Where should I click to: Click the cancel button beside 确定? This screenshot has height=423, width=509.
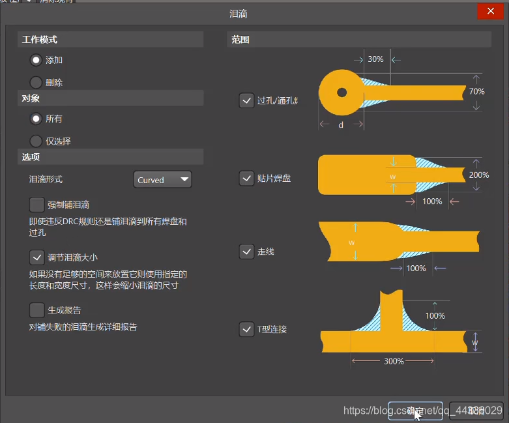(x=476, y=411)
